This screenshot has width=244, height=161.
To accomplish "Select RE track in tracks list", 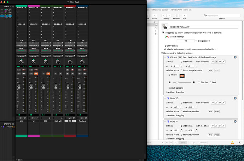I will click(10, 16).
